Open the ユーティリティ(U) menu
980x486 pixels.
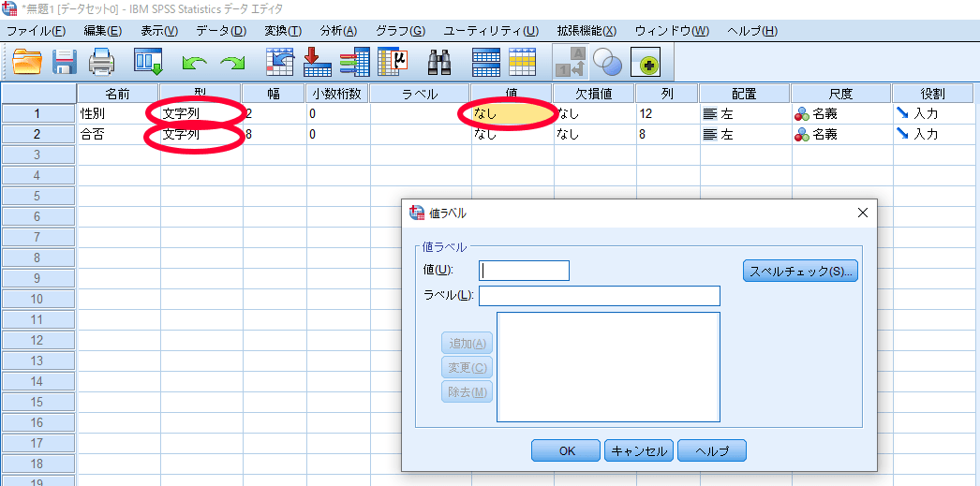(x=491, y=31)
